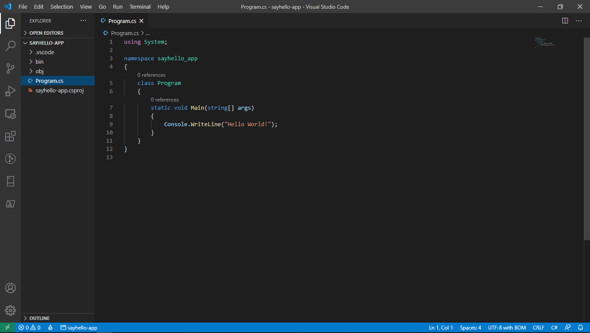
Task: Expand the Outline section
Action: tap(39, 318)
